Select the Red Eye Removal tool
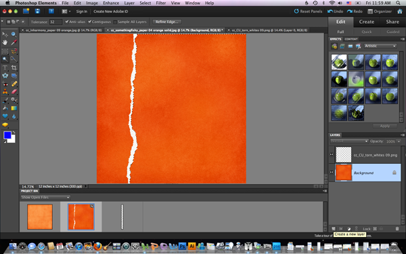Viewport: 406px width, 254px height. click(5, 84)
